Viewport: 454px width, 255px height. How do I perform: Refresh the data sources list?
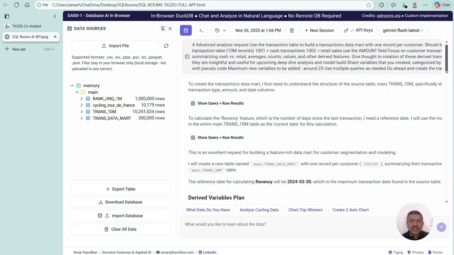pyautogui.click(x=166, y=46)
